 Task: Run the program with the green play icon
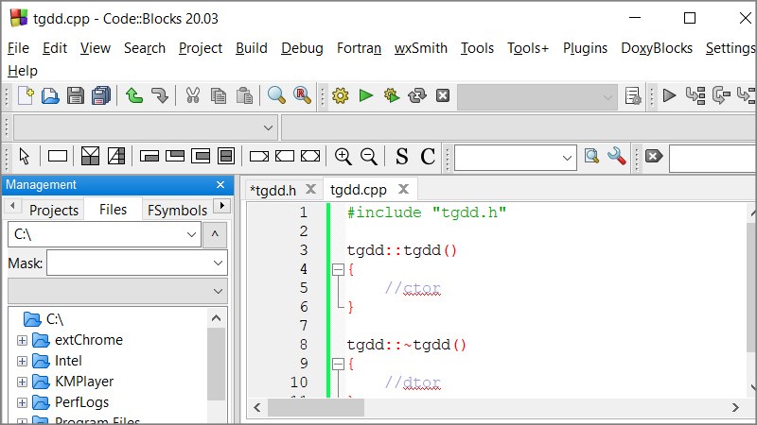(x=366, y=95)
